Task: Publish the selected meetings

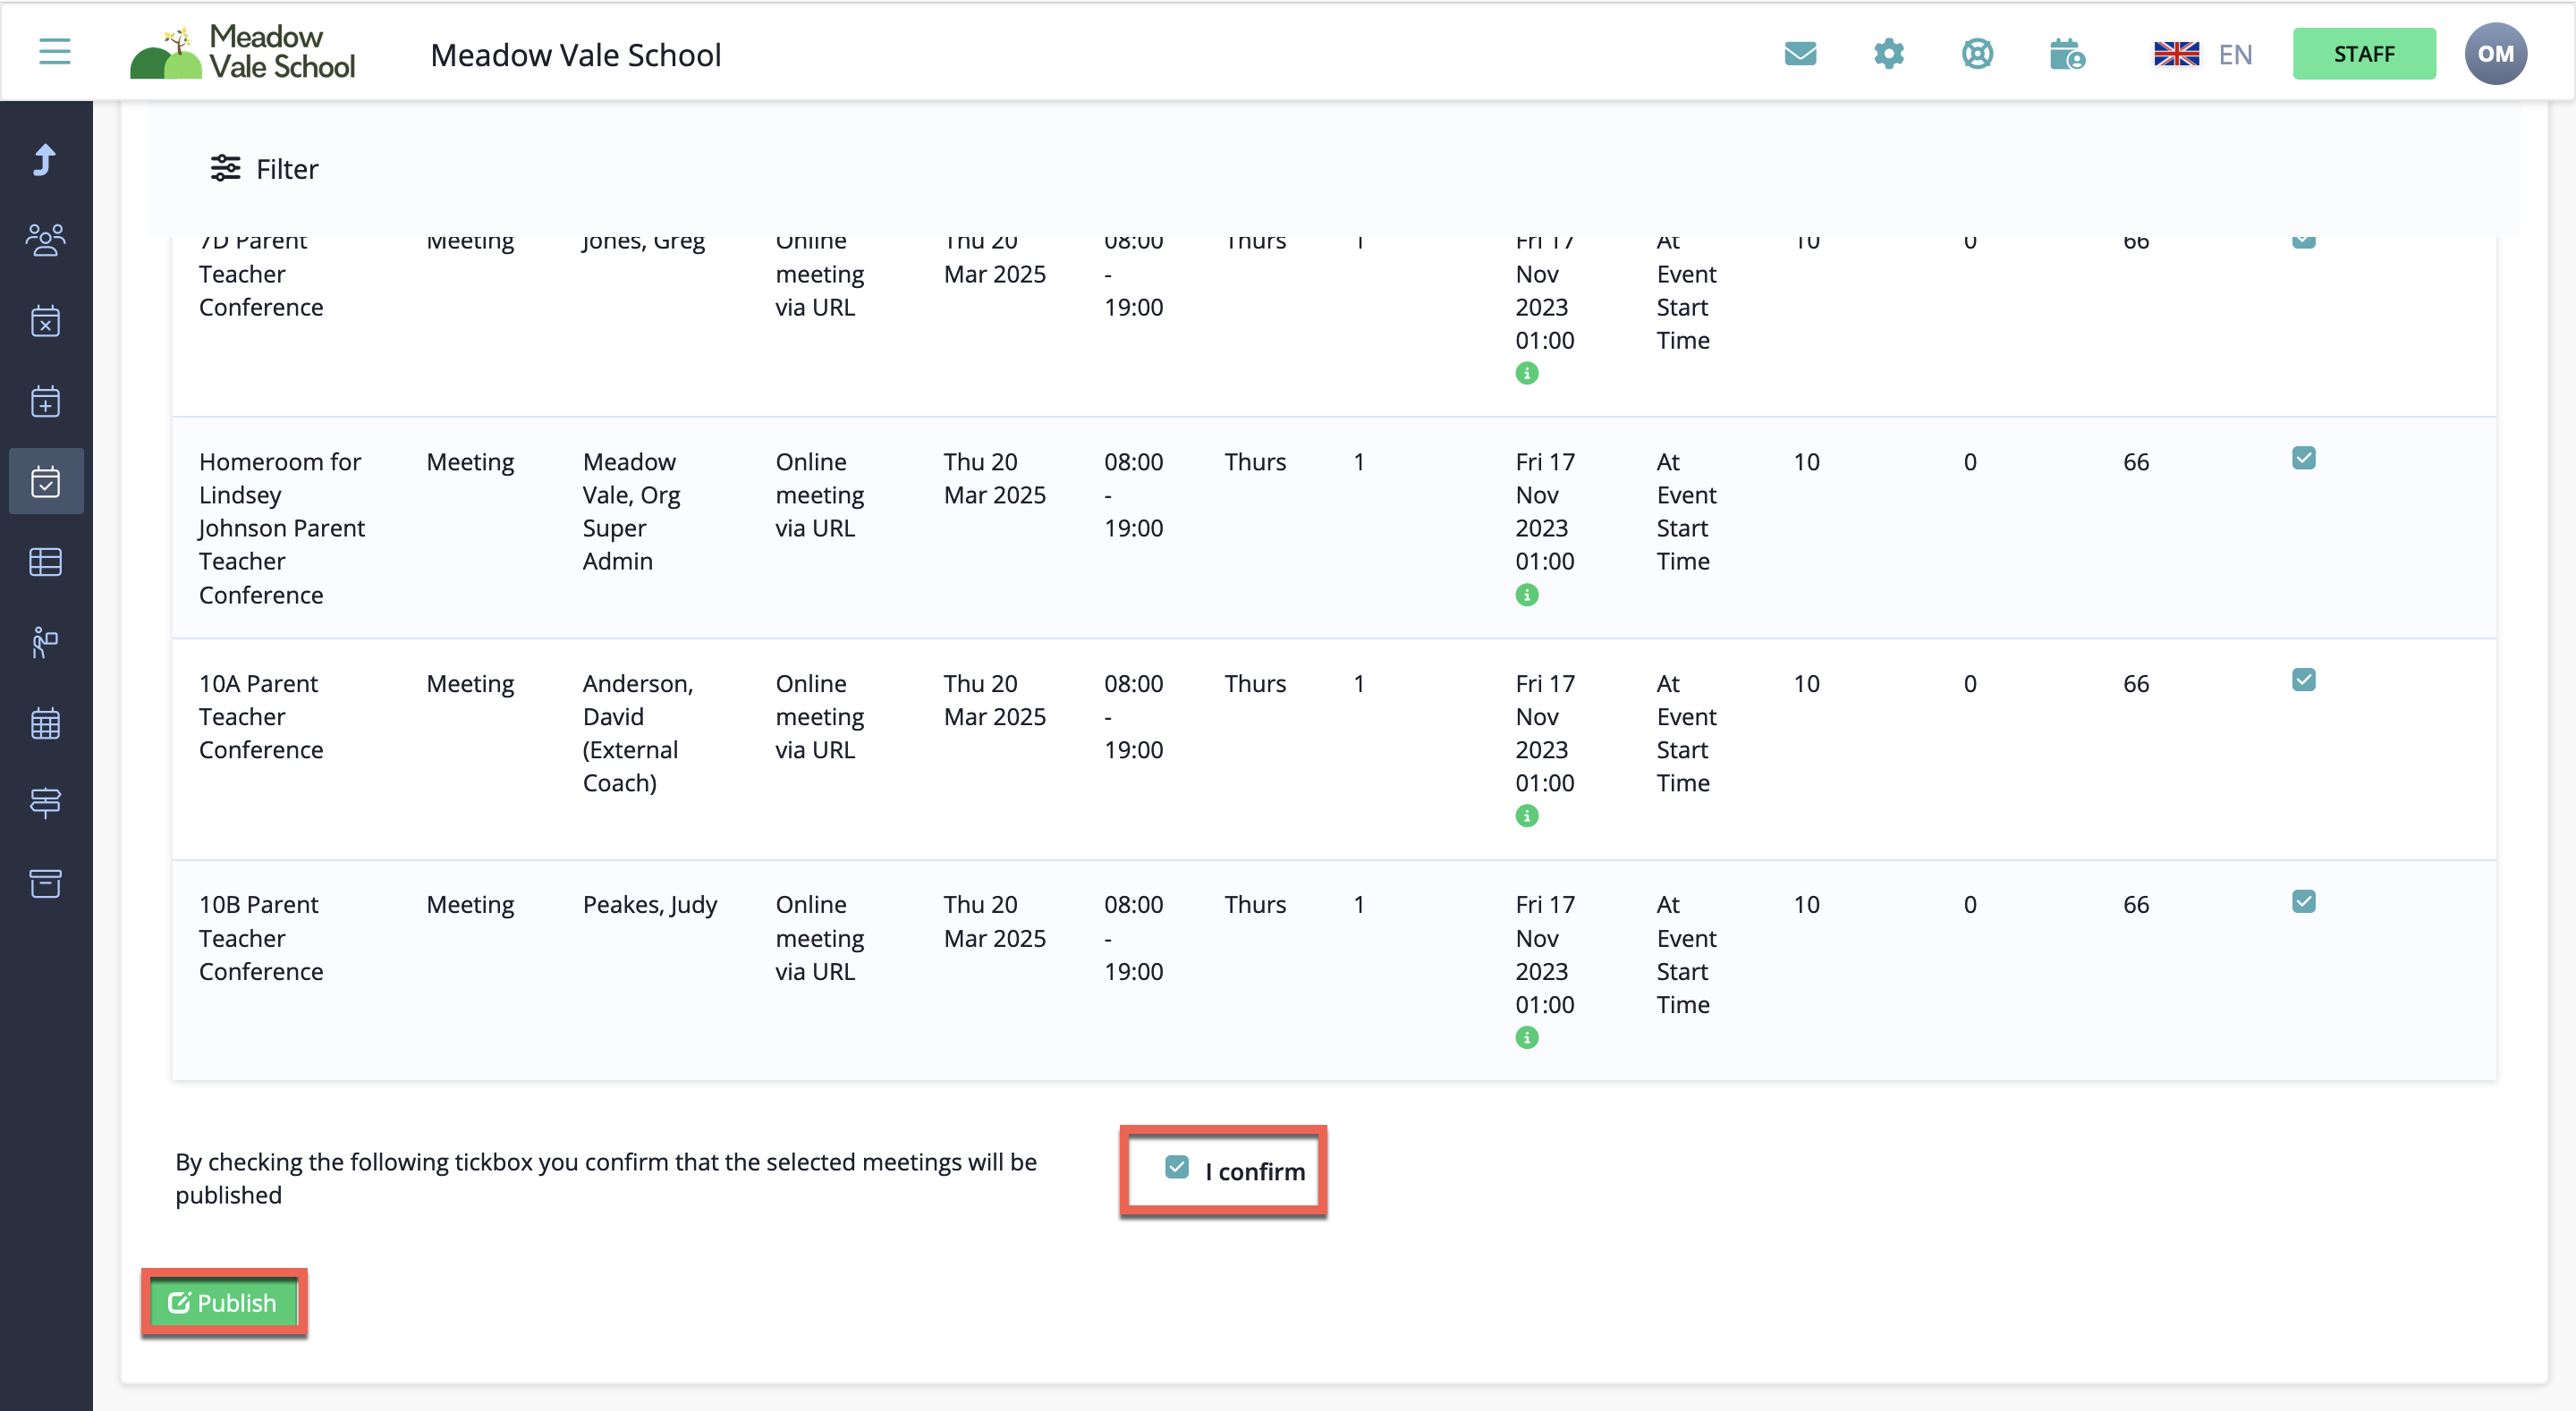Action: coord(223,1303)
